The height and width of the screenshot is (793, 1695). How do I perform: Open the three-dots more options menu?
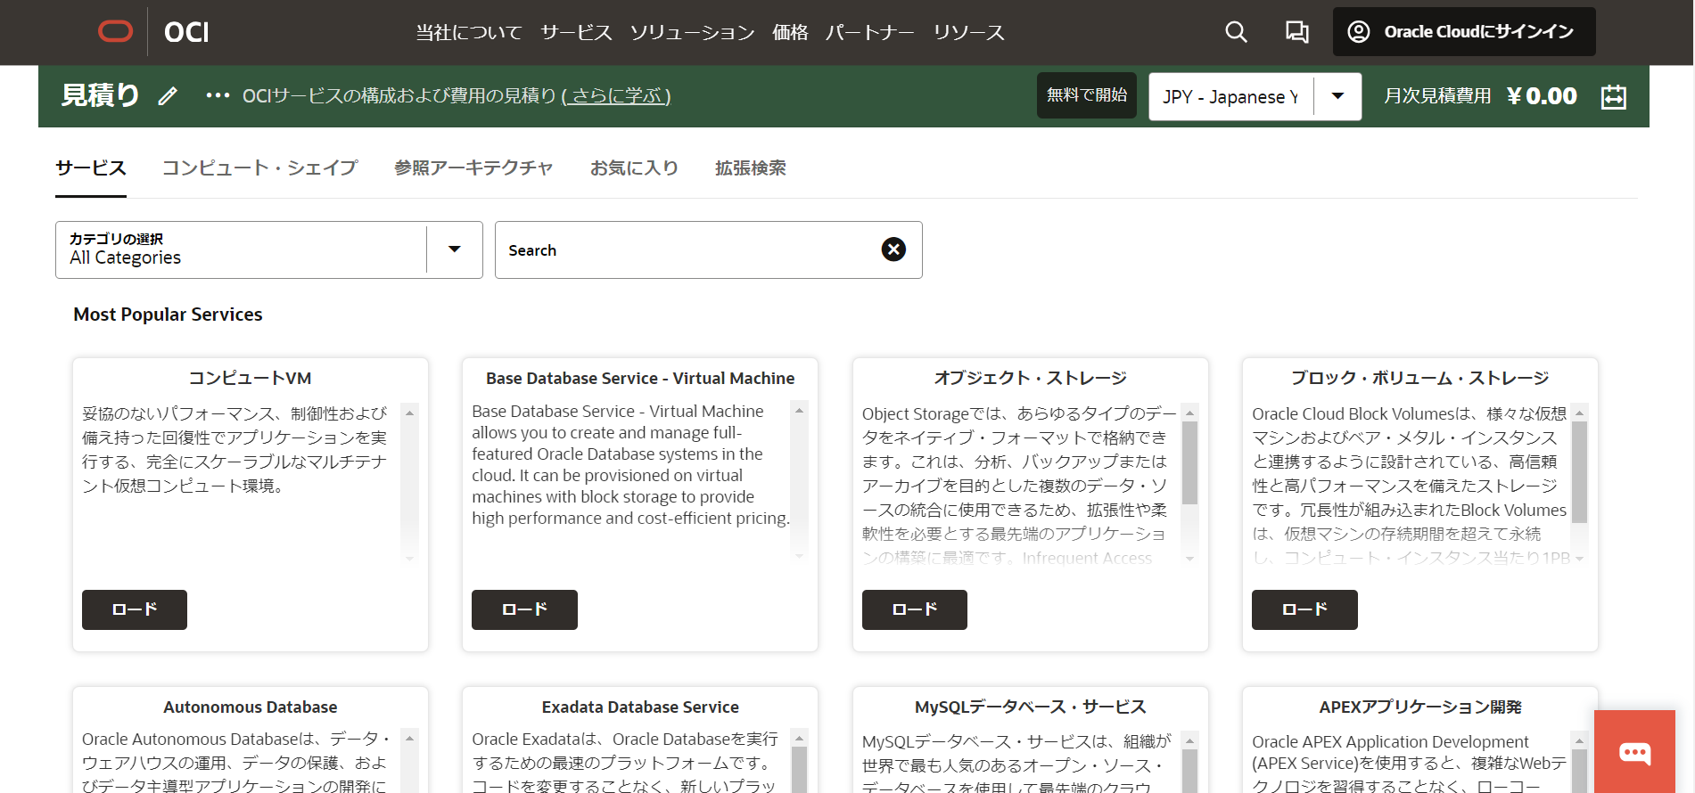pos(218,95)
